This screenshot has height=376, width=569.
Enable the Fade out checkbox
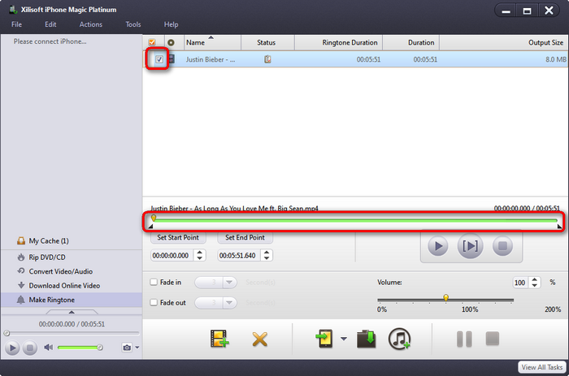[154, 302]
